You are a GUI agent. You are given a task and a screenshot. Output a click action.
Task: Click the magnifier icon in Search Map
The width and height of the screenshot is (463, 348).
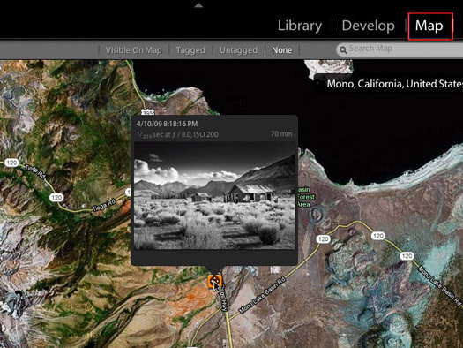(343, 50)
